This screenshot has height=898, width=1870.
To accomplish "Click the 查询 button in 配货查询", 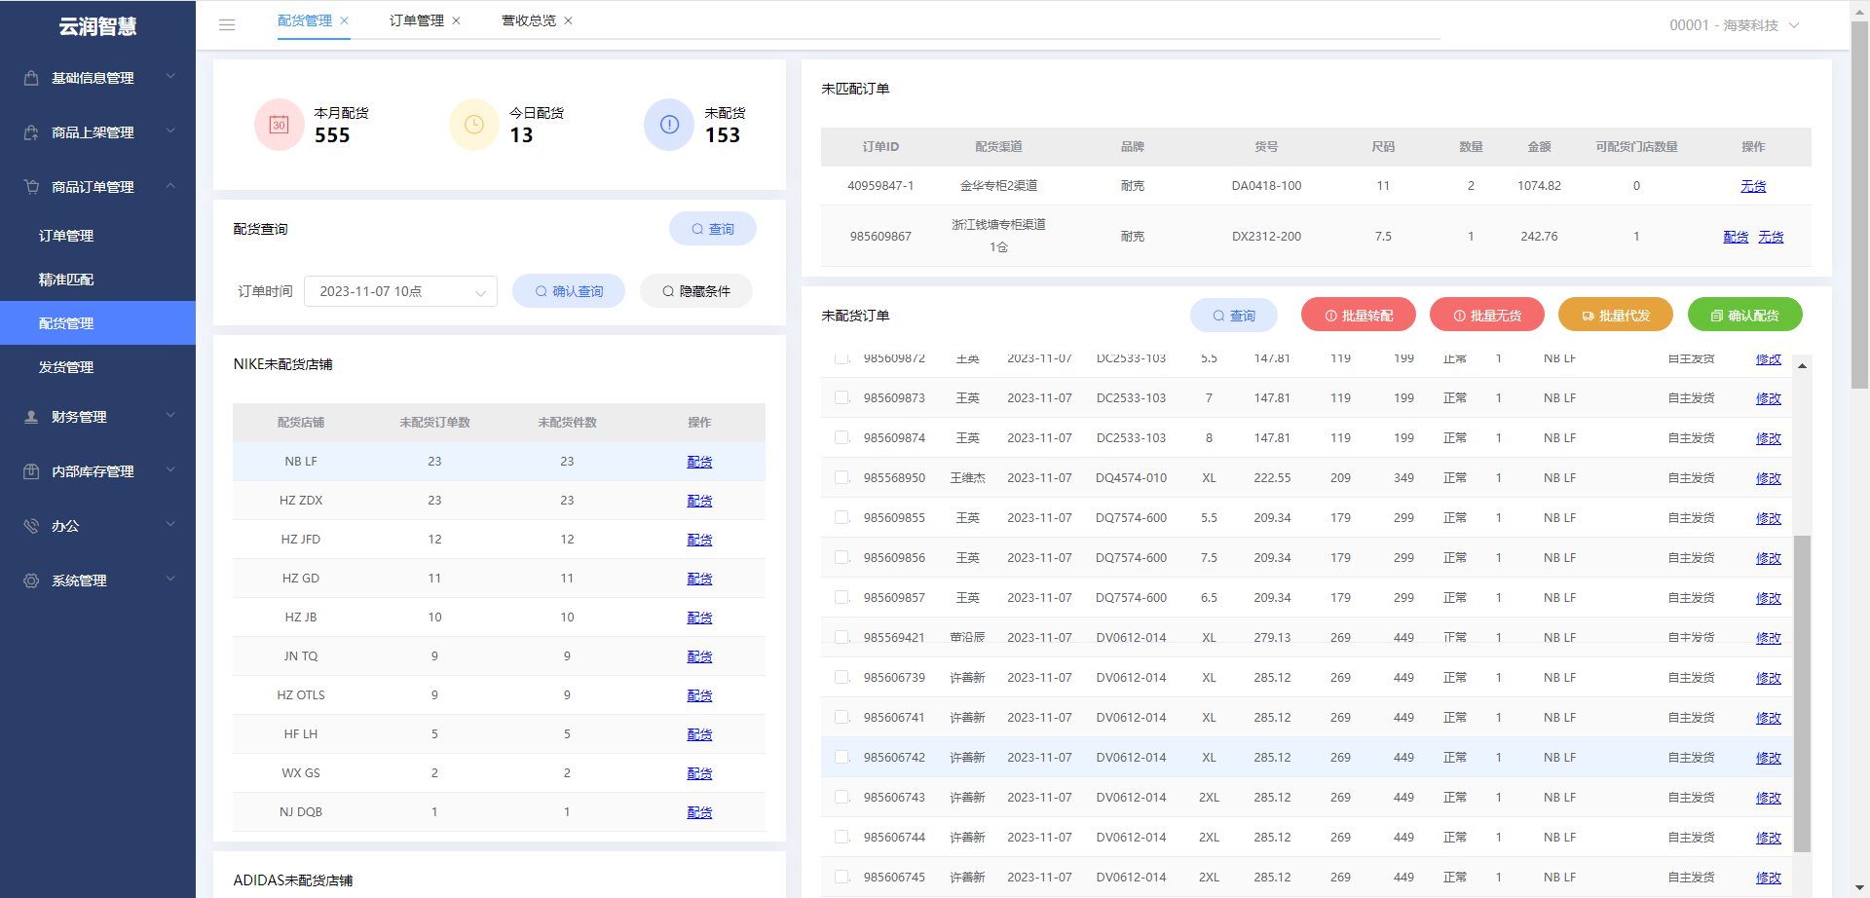I will point(713,229).
